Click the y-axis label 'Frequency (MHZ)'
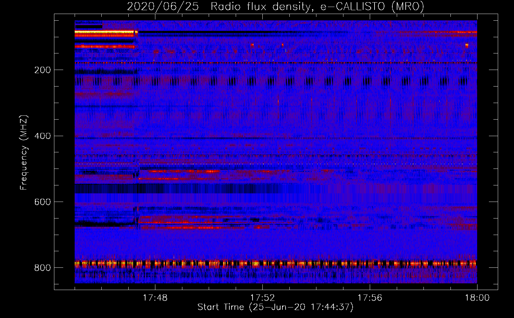Image resolution: width=514 pixels, height=318 pixels. tap(24, 152)
